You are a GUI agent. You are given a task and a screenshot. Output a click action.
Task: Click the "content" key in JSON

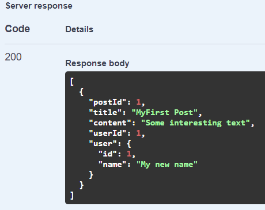click(x=110, y=123)
